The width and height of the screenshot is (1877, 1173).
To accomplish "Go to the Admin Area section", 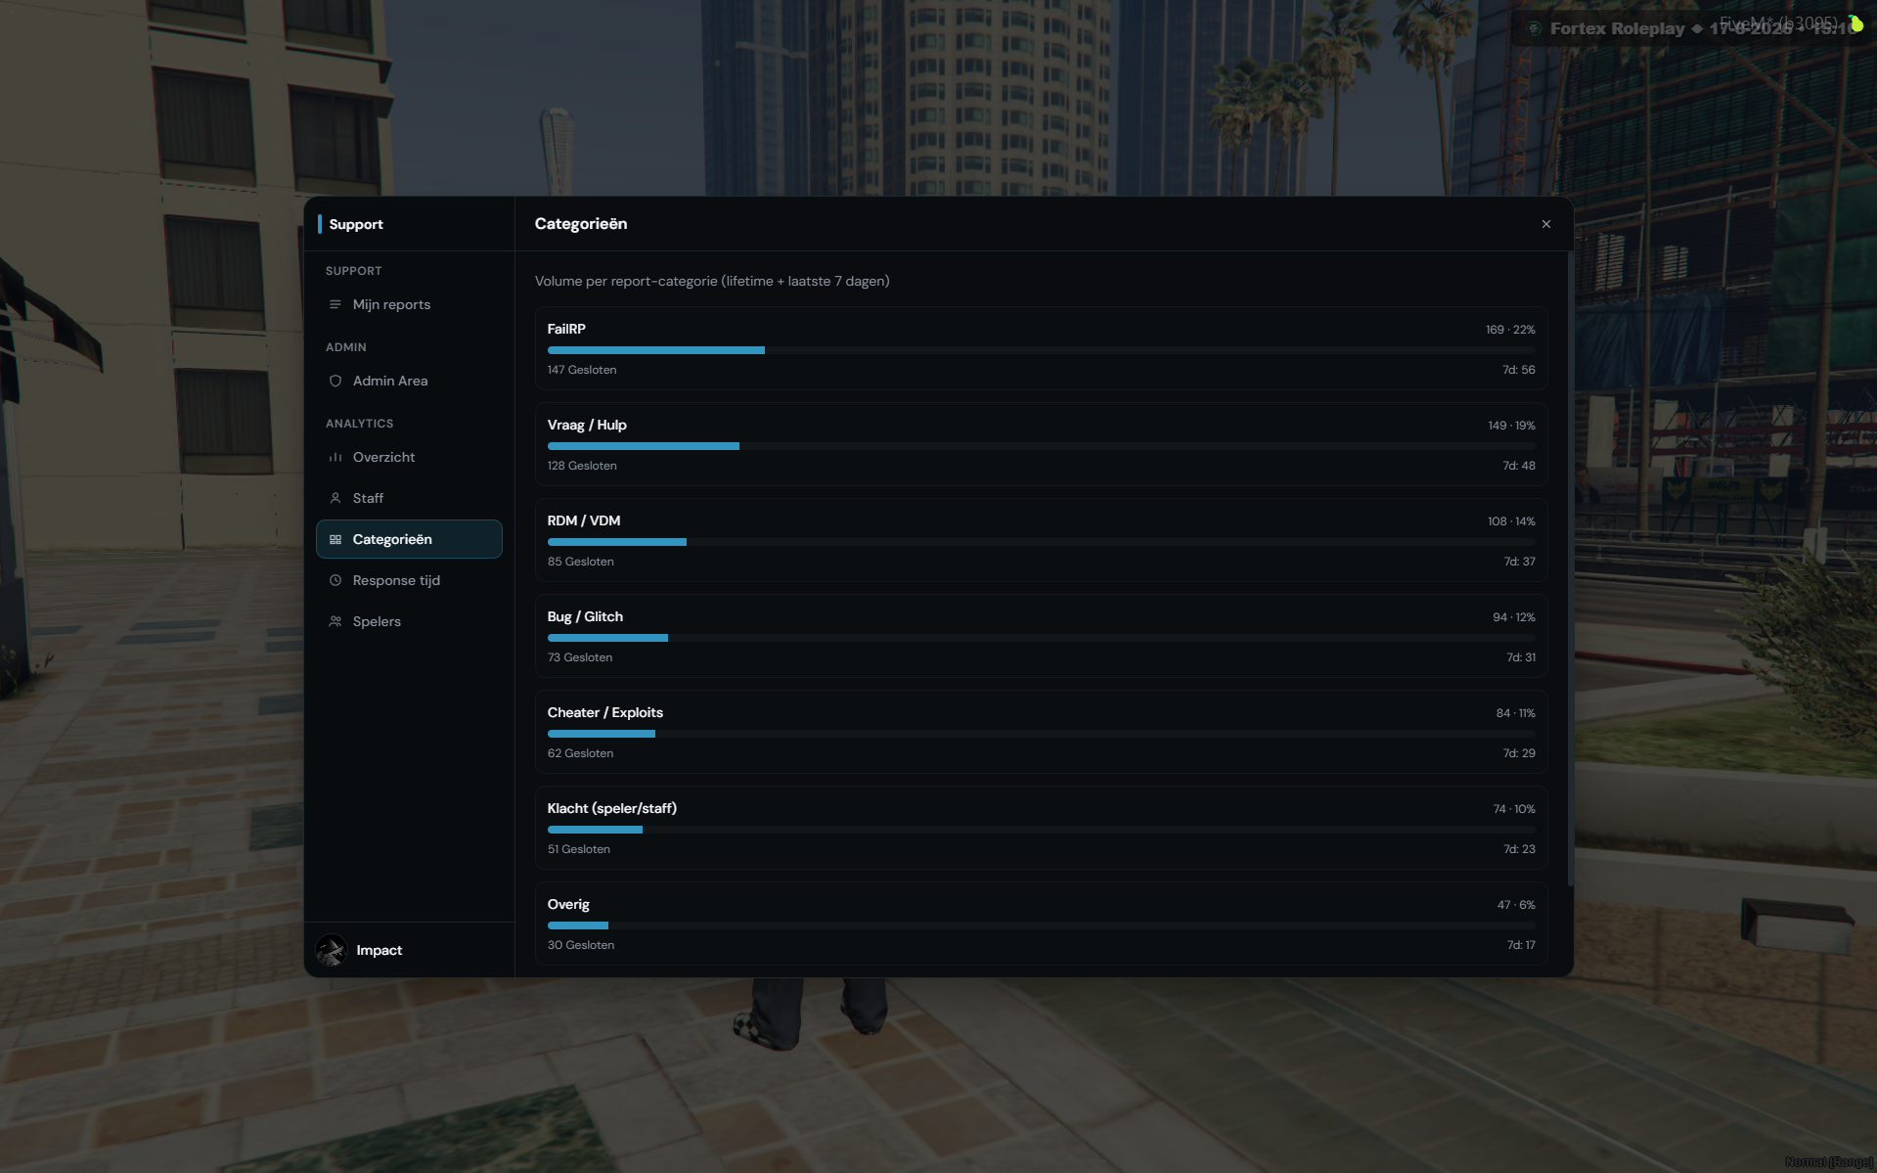I will click(409, 381).
